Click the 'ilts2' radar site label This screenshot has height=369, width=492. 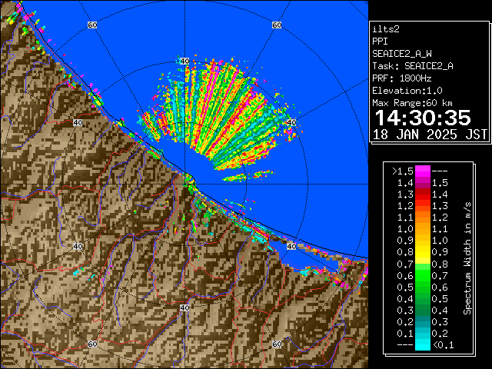(x=386, y=29)
